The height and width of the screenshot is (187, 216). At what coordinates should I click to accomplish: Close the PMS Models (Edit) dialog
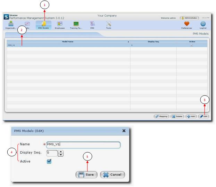[x=124, y=131]
